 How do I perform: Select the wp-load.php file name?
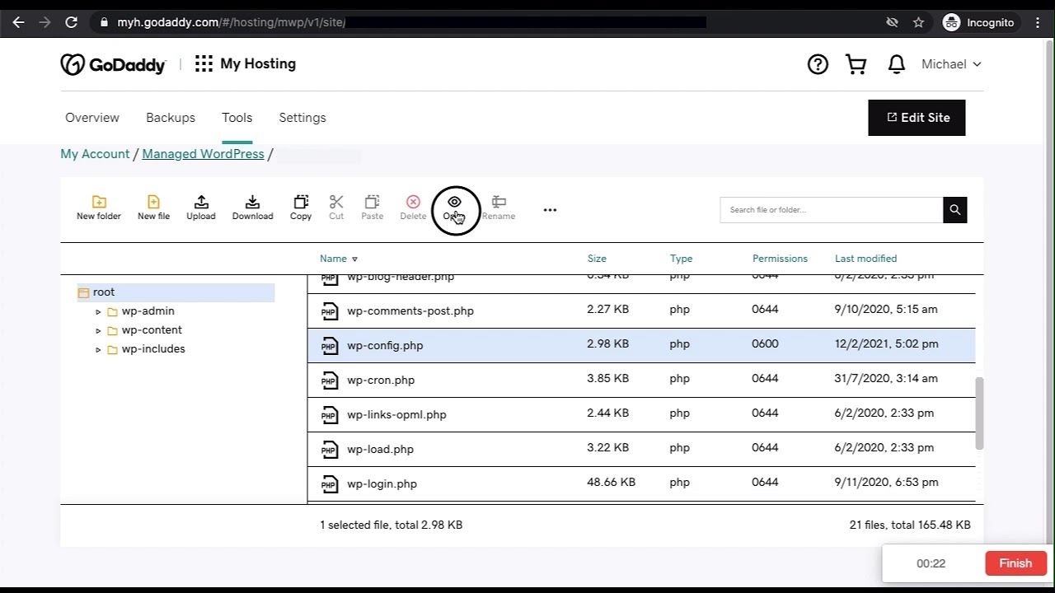pyautogui.click(x=380, y=449)
